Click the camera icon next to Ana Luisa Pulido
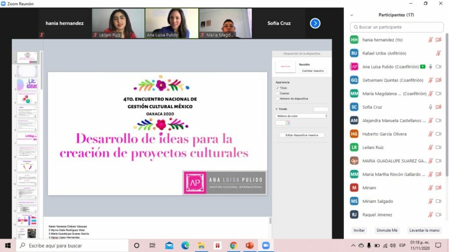 click(438, 67)
